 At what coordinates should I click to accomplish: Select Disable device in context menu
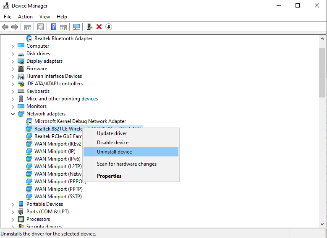(x=112, y=143)
